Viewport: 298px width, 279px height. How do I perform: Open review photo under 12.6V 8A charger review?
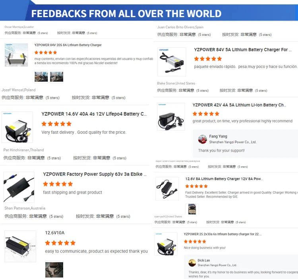click(192, 209)
